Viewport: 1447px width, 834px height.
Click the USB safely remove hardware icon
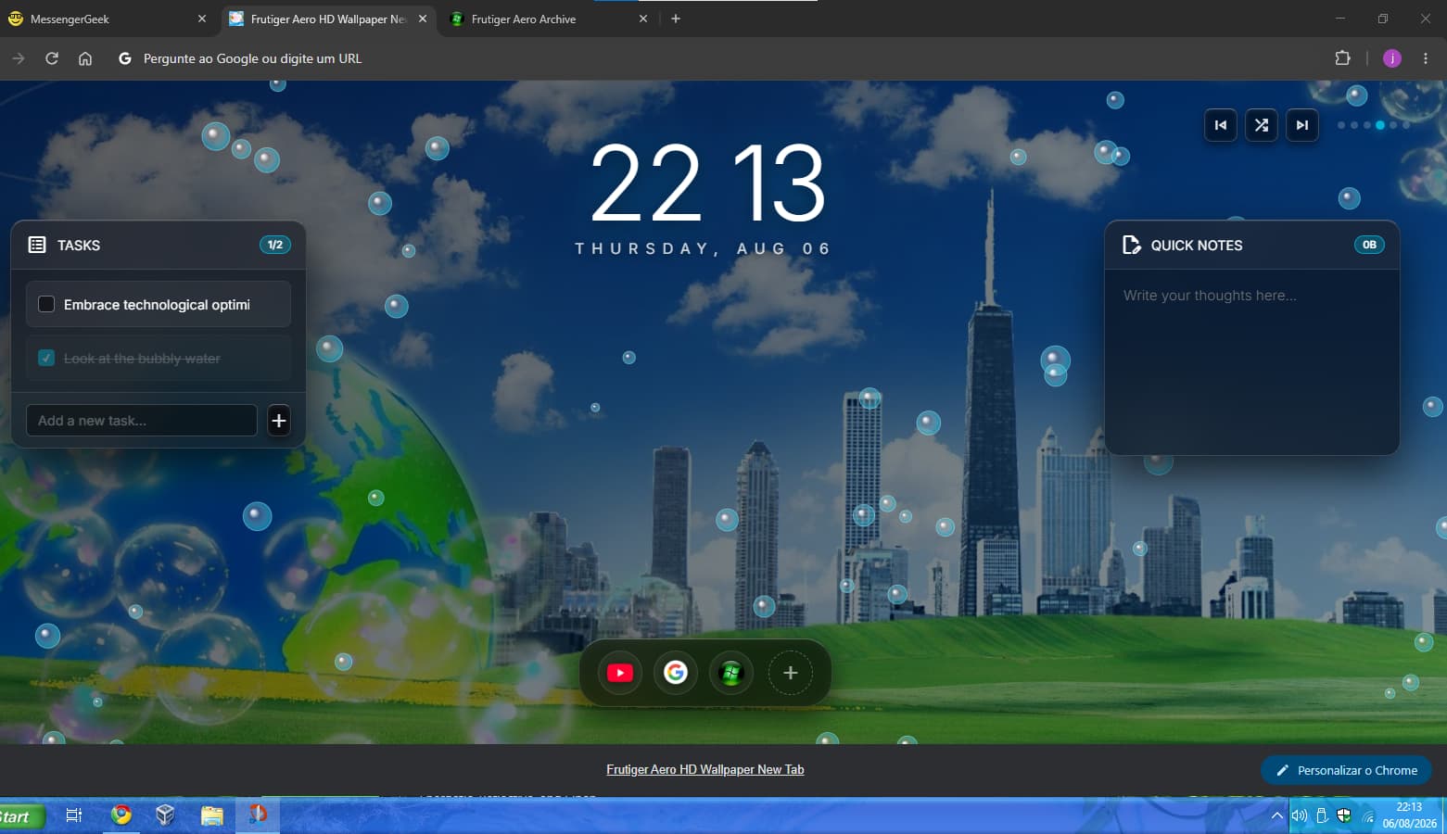click(x=1322, y=816)
